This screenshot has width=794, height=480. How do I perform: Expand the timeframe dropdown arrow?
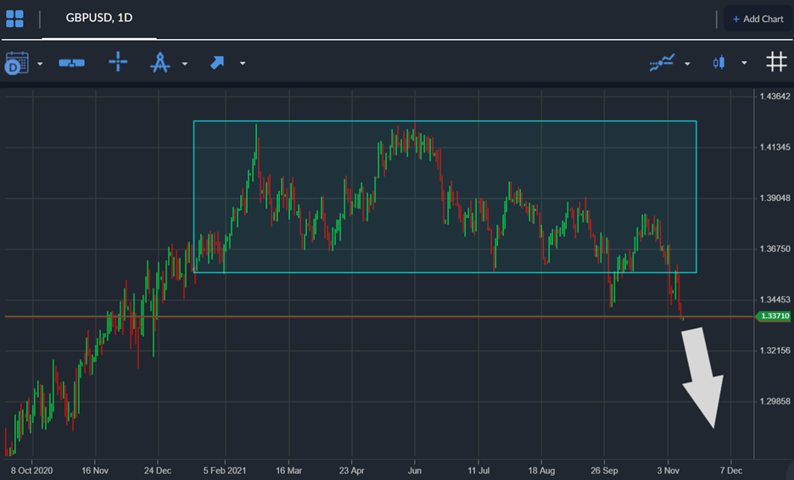[40, 64]
